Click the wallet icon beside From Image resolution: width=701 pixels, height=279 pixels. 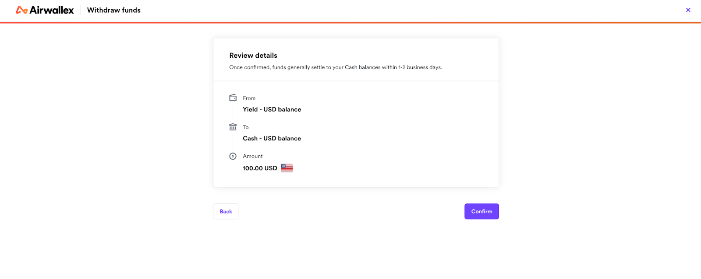point(233,98)
